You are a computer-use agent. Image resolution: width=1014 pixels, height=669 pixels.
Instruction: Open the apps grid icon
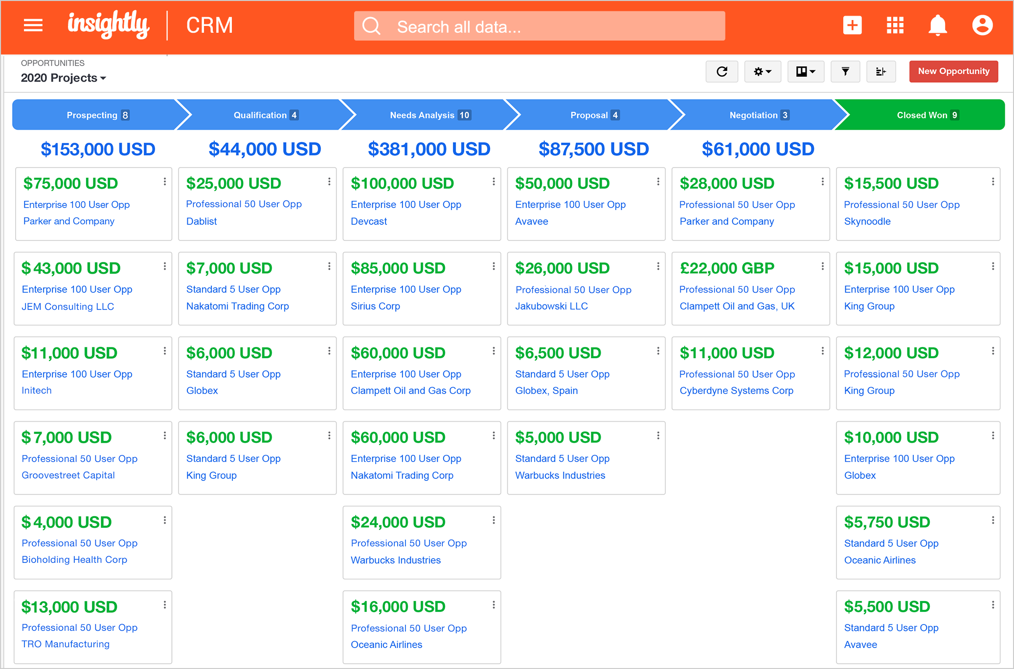[x=895, y=25]
